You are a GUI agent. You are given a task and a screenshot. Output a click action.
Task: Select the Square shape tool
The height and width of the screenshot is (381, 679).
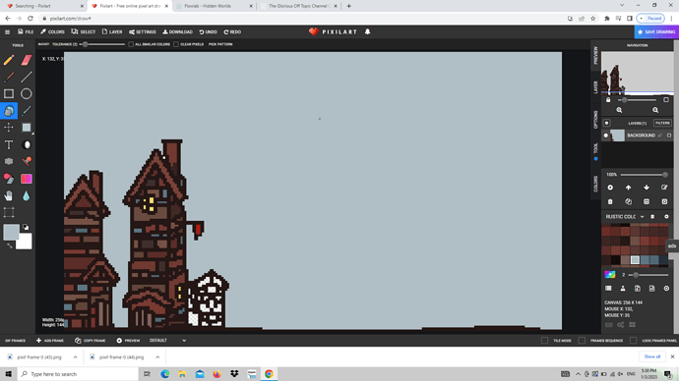(9, 93)
